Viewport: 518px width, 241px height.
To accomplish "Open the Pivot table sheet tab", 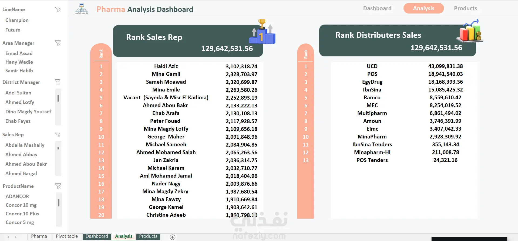I will tap(67, 236).
